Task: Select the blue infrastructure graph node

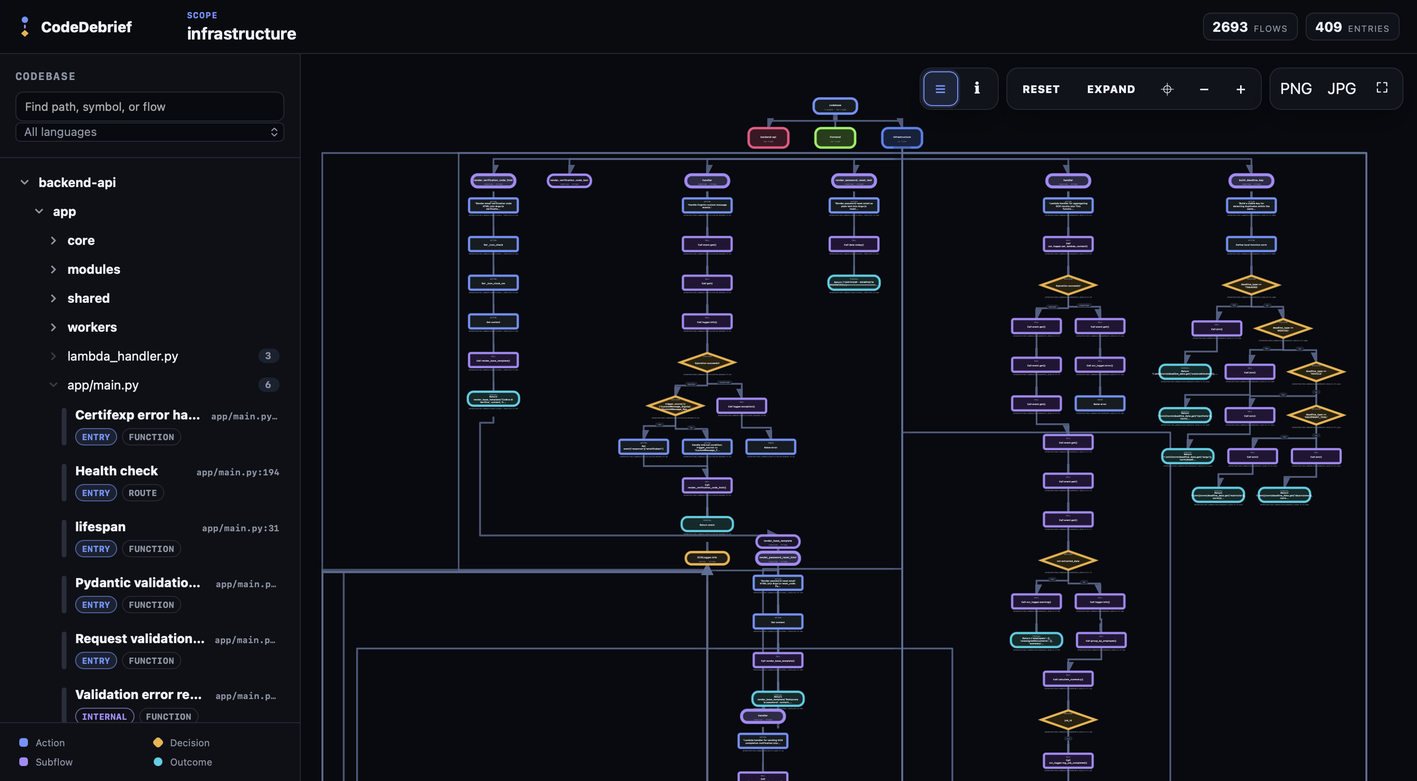Action: point(902,137)
